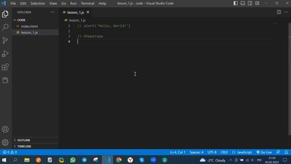Open the Selection menu

coord(38,3)
